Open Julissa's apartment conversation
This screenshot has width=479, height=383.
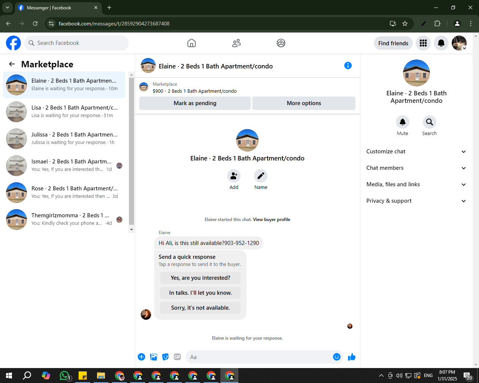pyautogui.click(x=64, y=139)
